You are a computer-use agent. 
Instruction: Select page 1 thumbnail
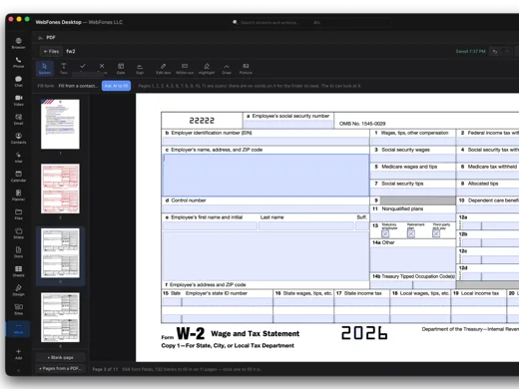pyautogui.click(x=60, y=124)
